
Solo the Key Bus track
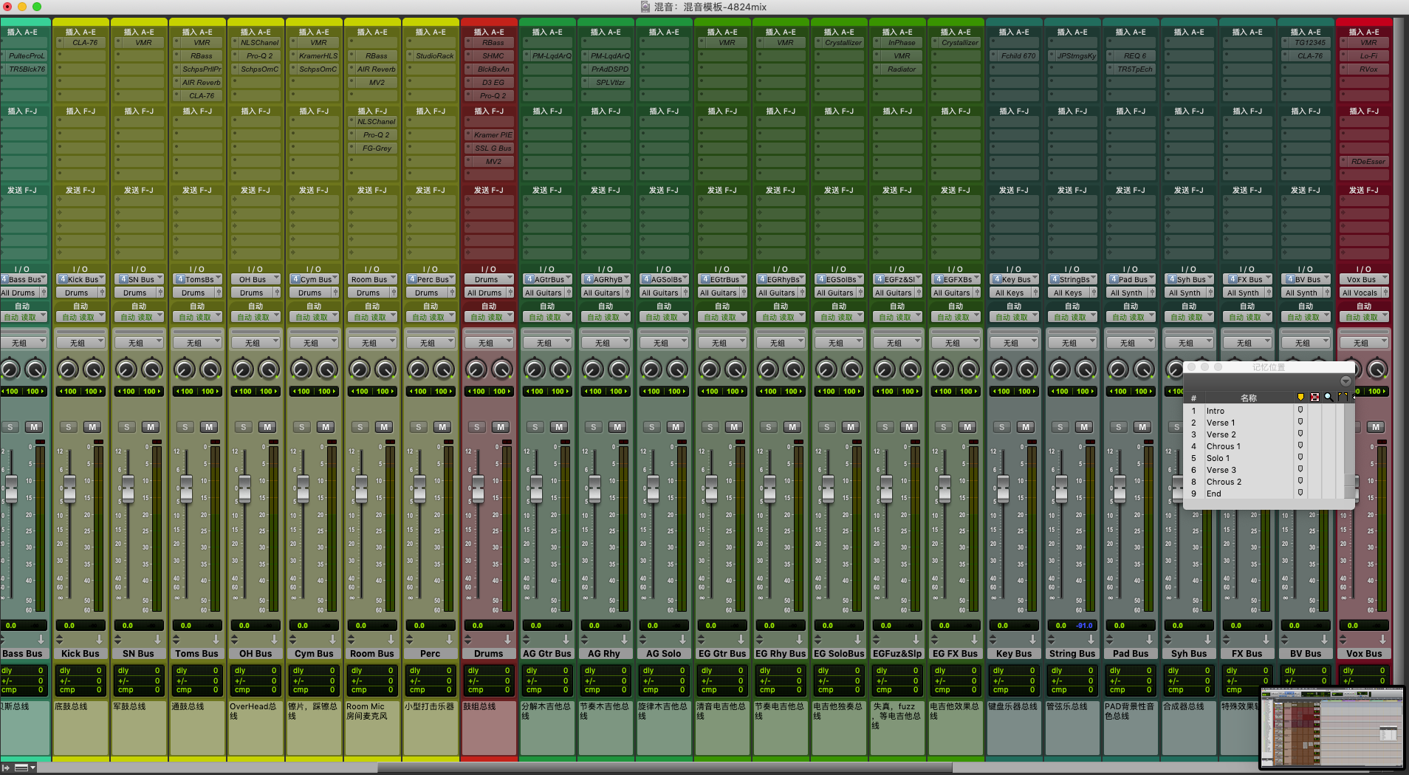pyautogui.click(x=1002, y=427)
